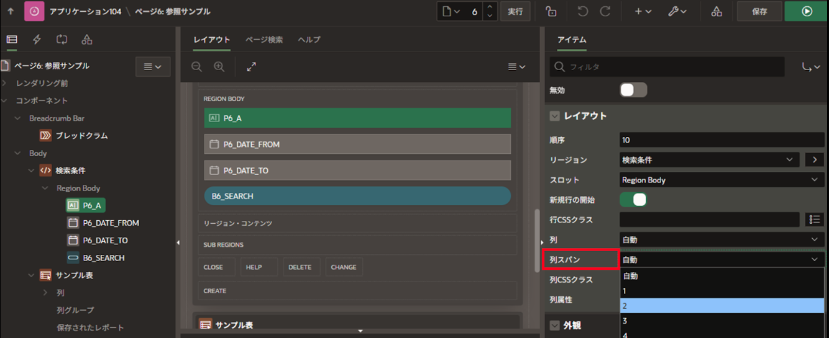This screenshot has height=338, width=829.
Task: Click the page lock icon
Action: (551, 11)
